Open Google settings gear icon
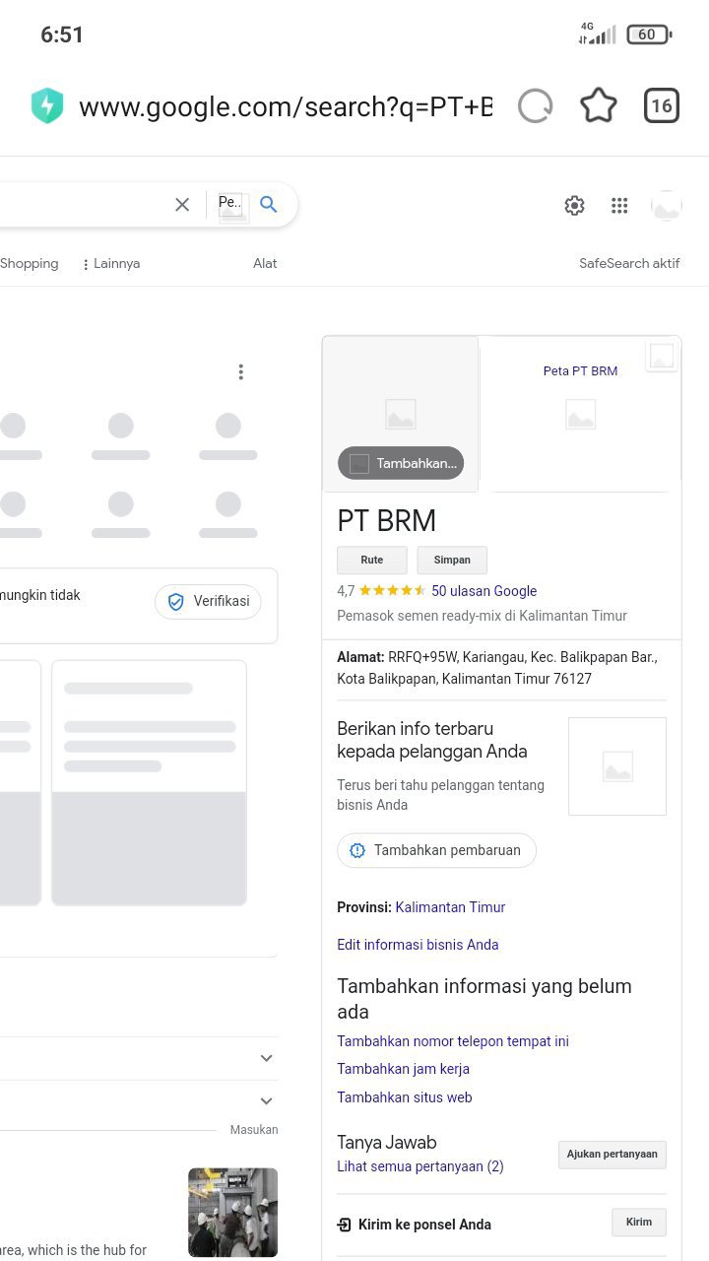709x1261 pixels. click(x=574, y=205)
